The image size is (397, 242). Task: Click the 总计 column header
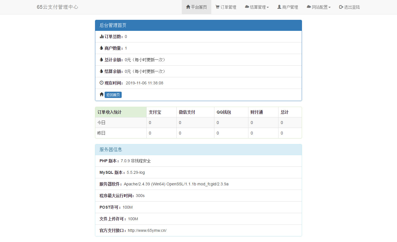point(290,112)
